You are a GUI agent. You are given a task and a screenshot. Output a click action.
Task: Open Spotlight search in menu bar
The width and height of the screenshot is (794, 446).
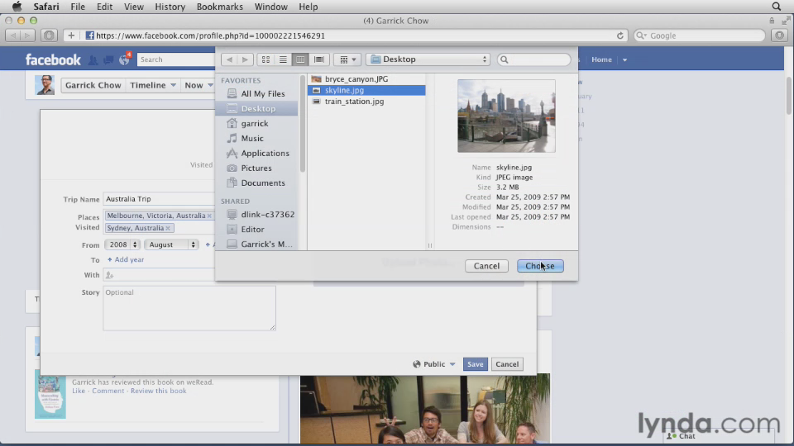(x=777, y=7)
